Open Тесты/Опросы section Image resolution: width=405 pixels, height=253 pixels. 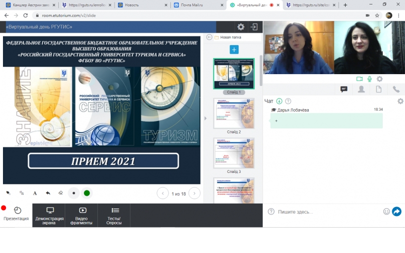(x=114, y=215)
